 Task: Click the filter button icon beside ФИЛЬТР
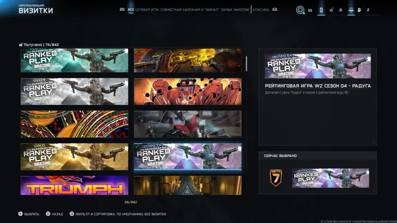tap(71, 214)
